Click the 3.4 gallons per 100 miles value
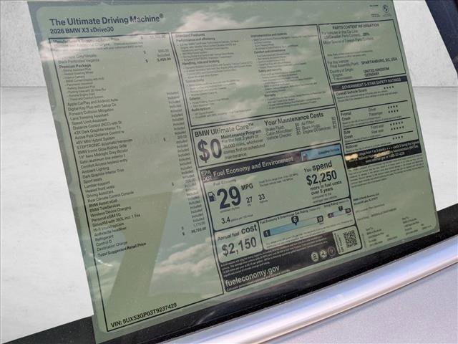This screenshot has height=344, width=458. click(225, 220)
